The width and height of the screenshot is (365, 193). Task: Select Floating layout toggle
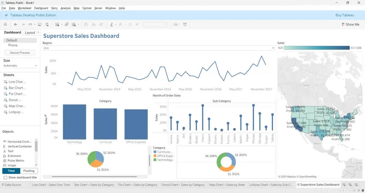coord(29,171)
